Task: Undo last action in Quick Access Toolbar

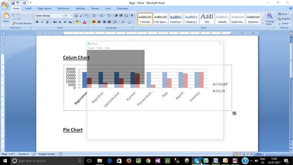Action: [x=17, y=3]
